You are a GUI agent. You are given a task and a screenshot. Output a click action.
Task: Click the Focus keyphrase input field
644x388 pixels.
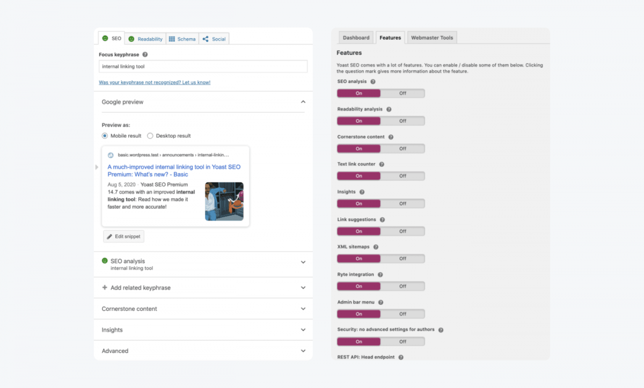203,67
